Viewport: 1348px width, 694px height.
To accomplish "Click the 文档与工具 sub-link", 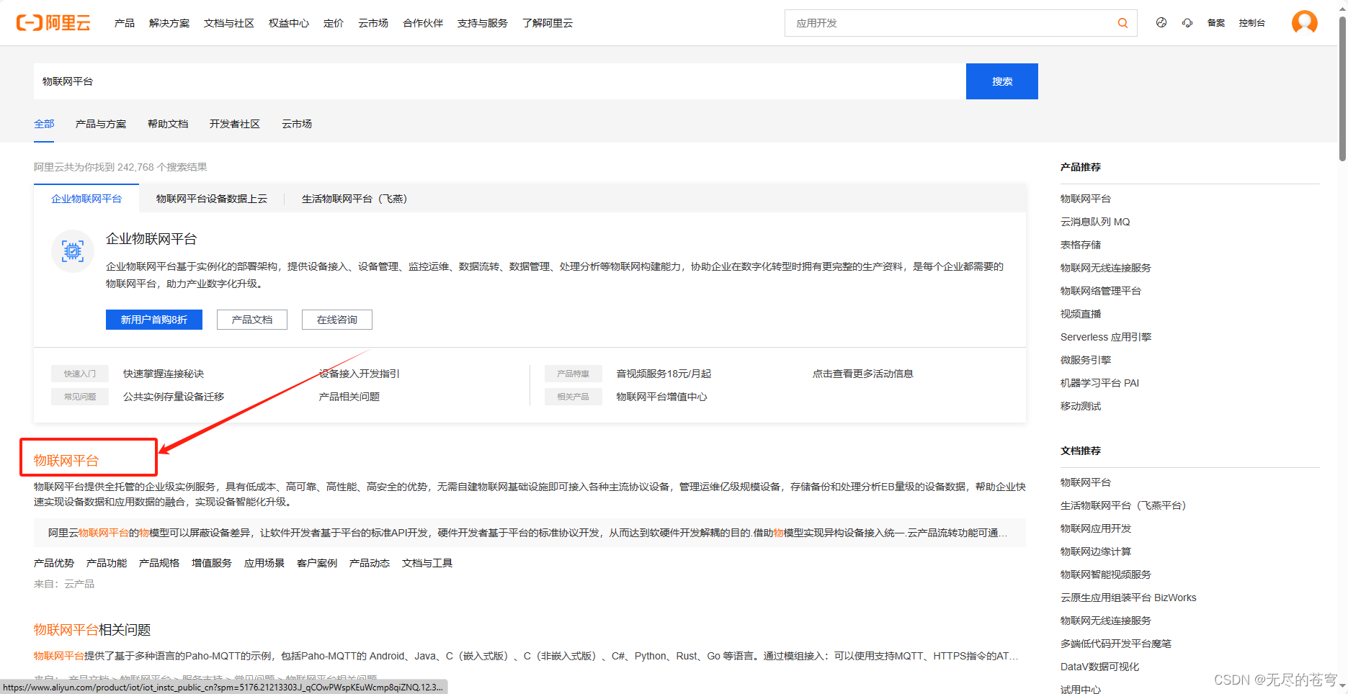I will pos(427,563).
